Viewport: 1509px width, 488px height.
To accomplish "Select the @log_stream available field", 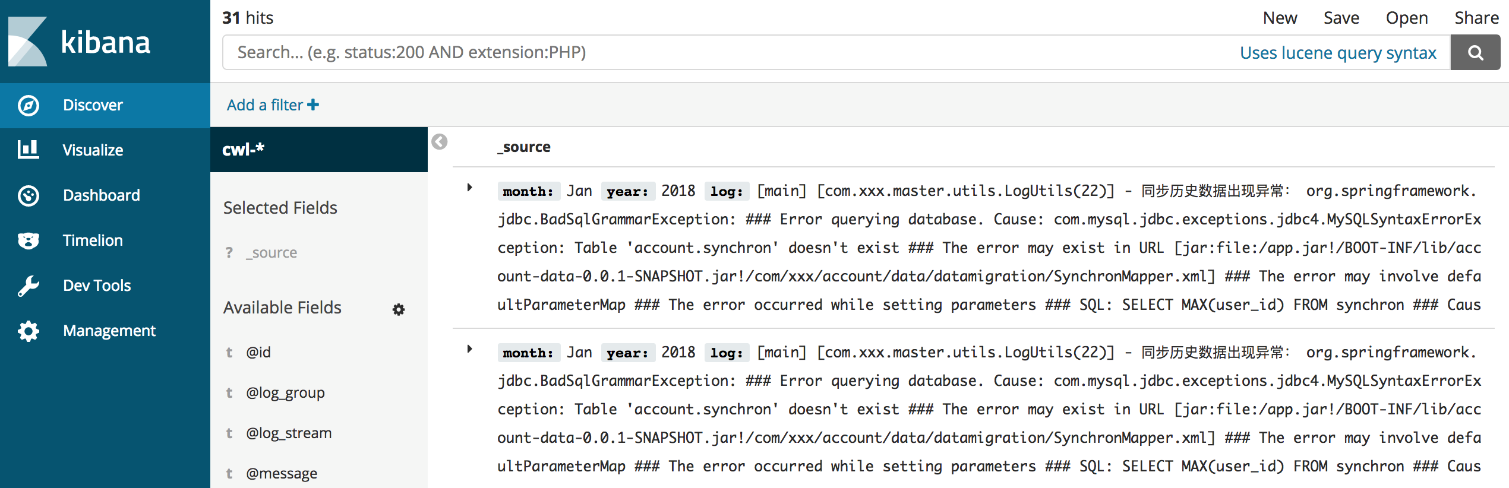I will point(289,433).
